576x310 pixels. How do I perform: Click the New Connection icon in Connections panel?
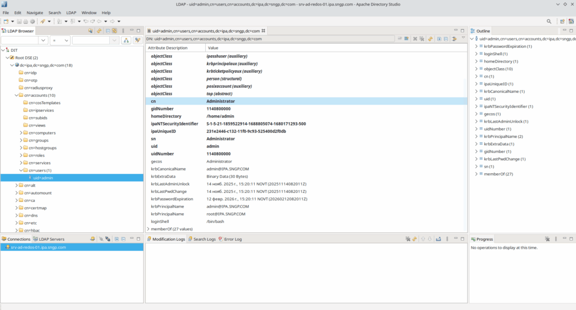[x=92, y=239]
